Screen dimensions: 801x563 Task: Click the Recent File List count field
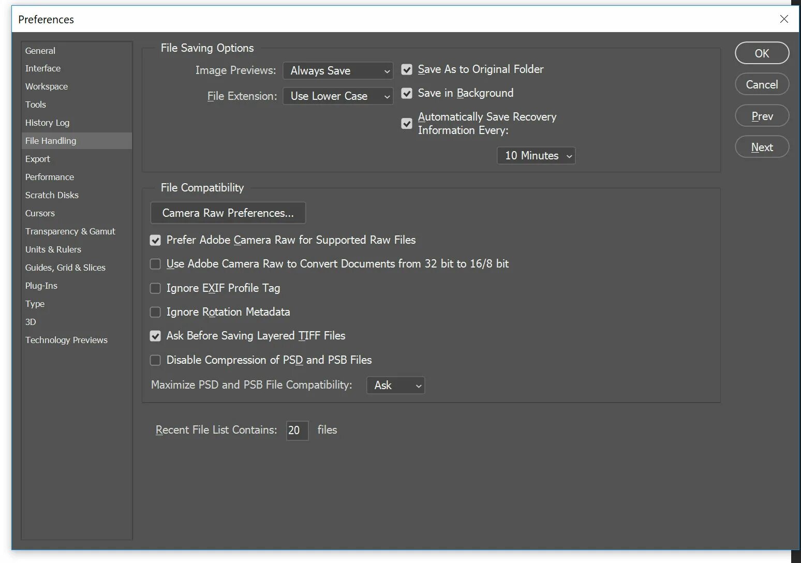[x=298, y=431]
